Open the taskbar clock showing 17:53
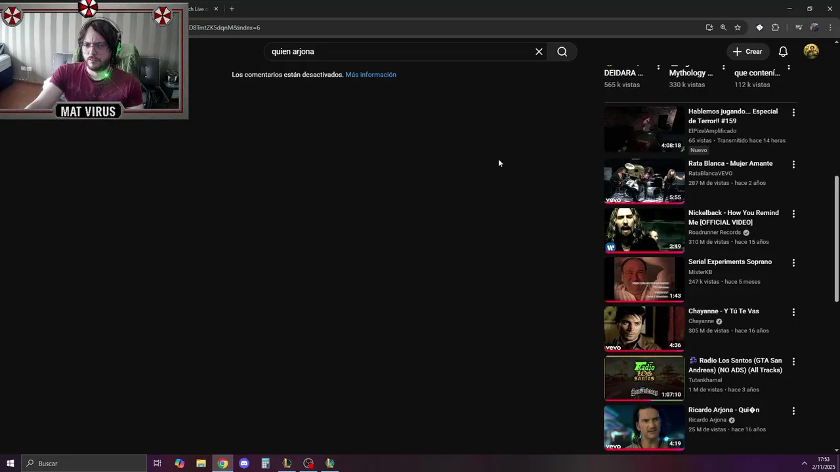The image size is (840, 472). 824,463
